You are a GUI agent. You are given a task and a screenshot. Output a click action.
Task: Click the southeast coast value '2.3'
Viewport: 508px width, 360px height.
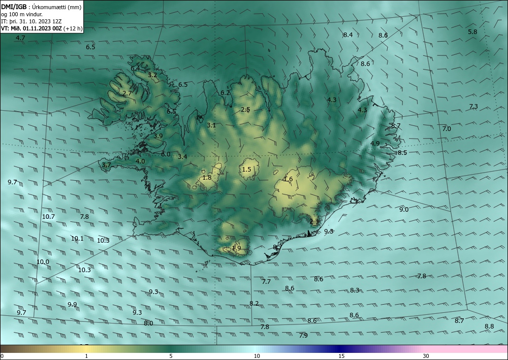(x=314, y=221)
